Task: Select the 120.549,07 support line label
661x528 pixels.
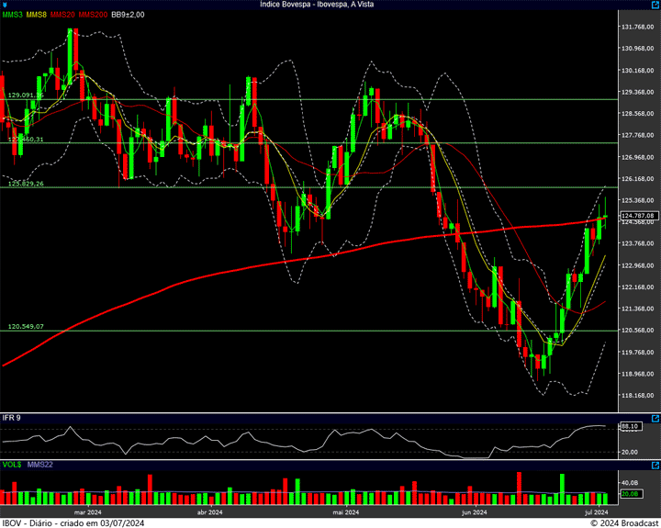Action: 27,326
